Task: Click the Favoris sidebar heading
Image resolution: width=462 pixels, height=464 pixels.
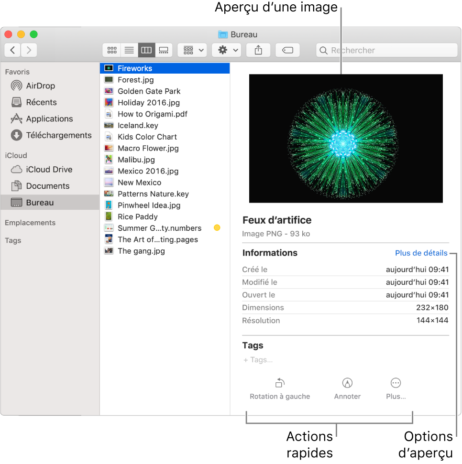Action: coord(17,72)
